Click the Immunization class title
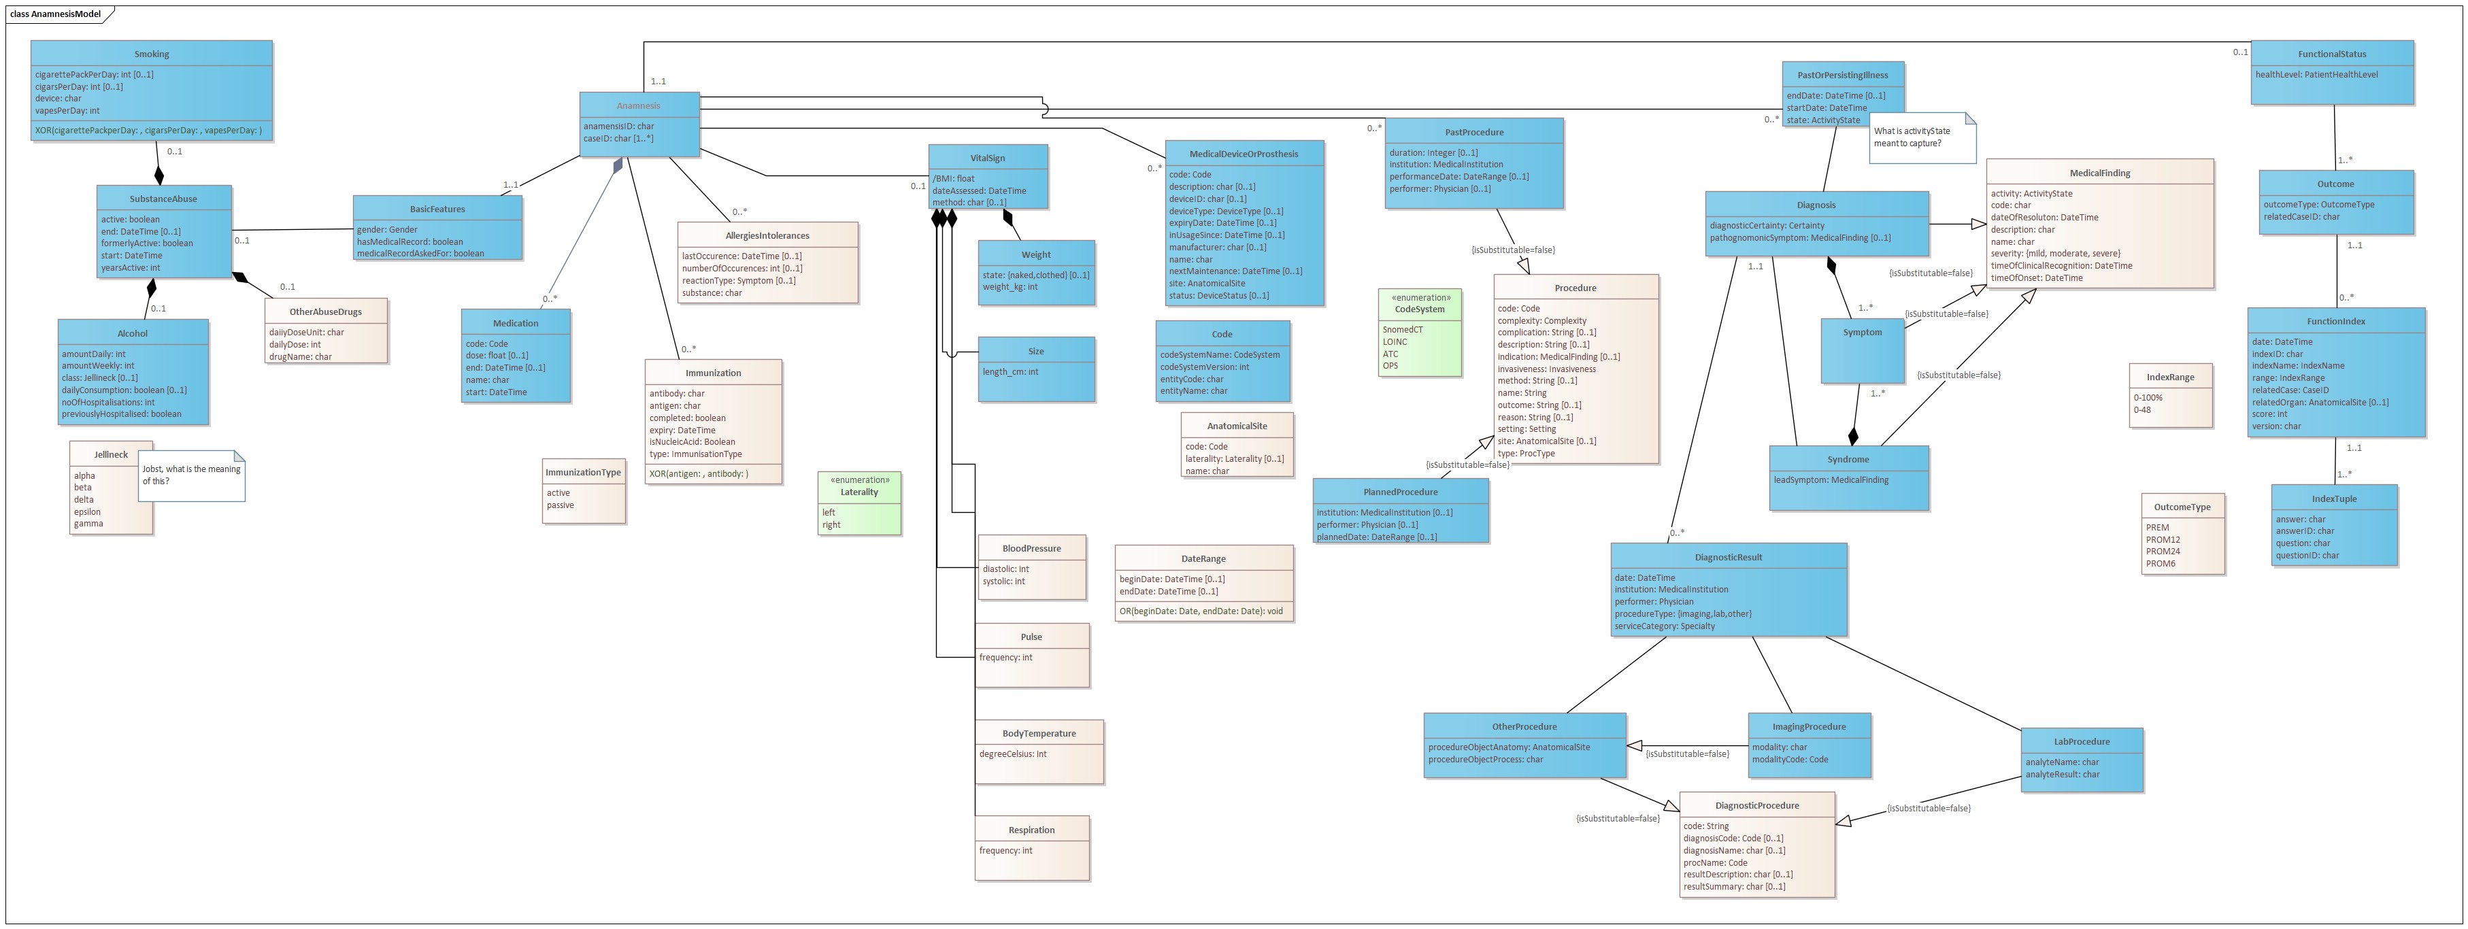Image resolution: width=2468 pixels, height=929 pixels. [713, 373]
